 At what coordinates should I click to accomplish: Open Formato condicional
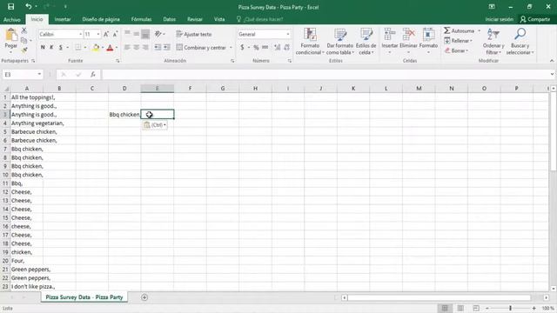tap(310, 41)
